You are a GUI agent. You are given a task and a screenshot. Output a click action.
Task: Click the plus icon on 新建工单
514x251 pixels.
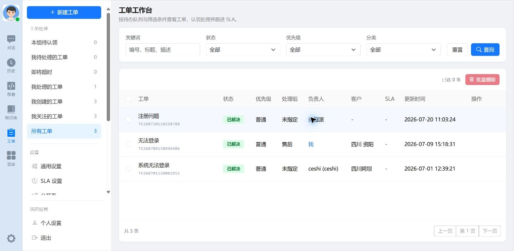(53, 12)
